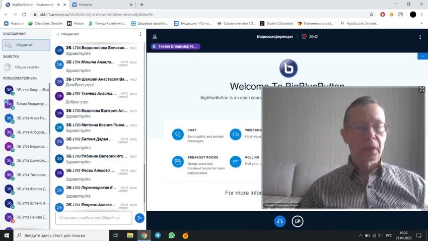Select Общий чат in messages sidebar
428x241 pixels.
(x=26, y=45)
